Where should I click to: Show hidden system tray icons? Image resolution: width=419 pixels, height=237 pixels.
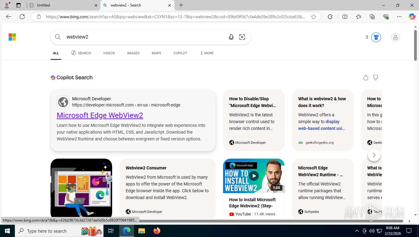click(x=357, y=231)
